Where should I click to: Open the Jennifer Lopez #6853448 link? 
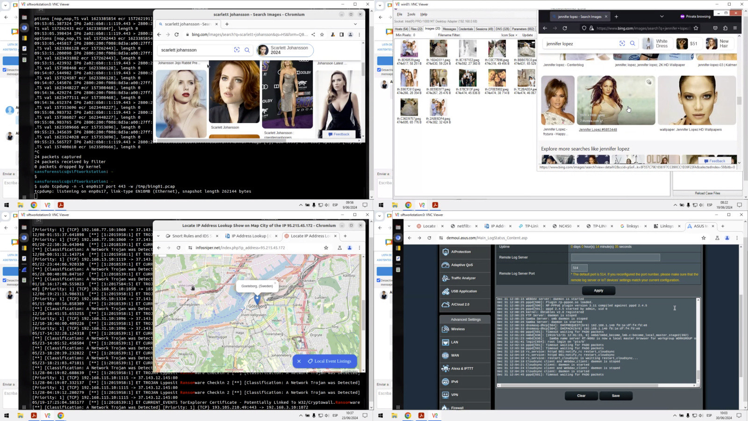click(597, 130)
